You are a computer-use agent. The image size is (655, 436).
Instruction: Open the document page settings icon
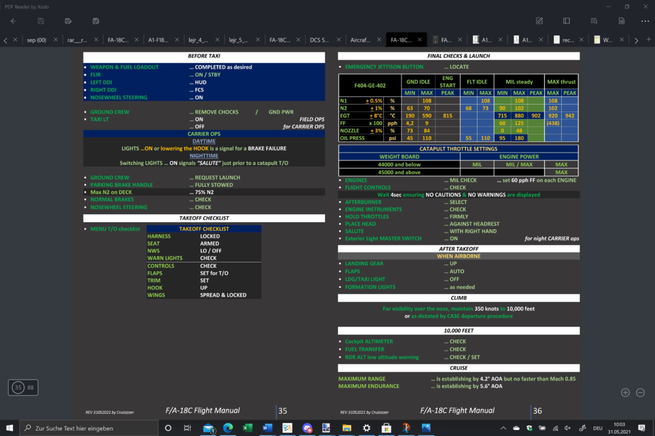(x=621, y=21)
